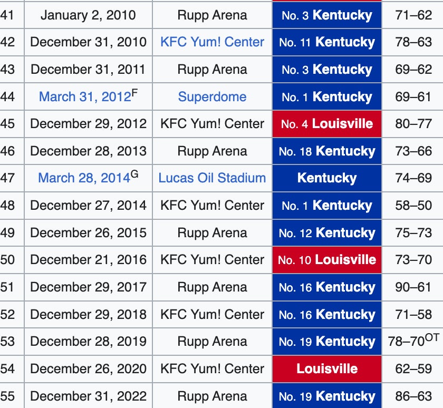Click footnote F superscript after 2012 date
The height and width of the screenshot is (408, 443).
point(134,93)
